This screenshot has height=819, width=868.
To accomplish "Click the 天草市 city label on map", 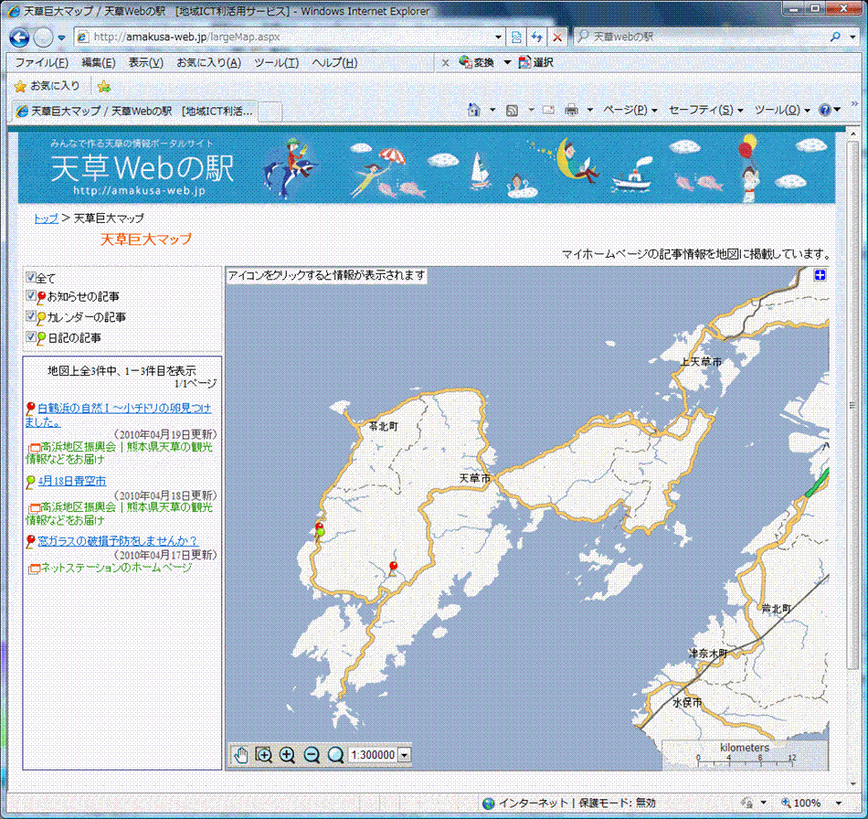I will coord(475,478).
